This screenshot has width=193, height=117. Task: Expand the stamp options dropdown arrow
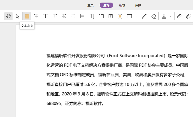coord(171,16)
